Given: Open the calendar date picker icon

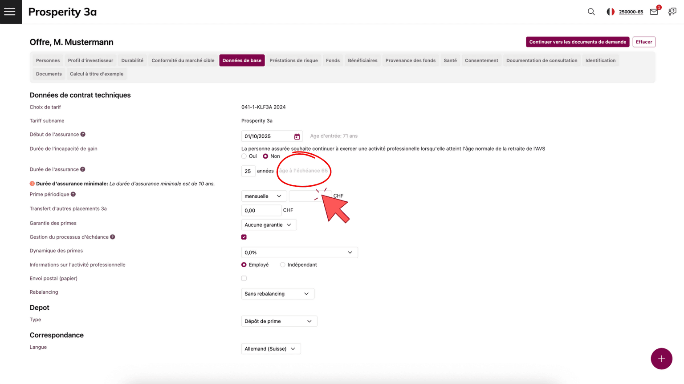Looking at the screenshot, I should (297, 136).
